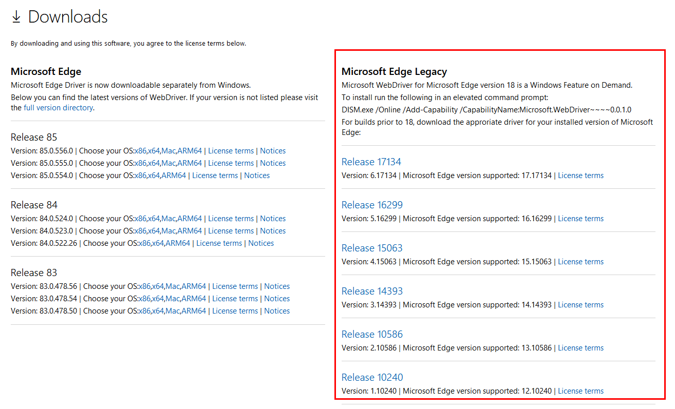The height and width of the screenshot is (409, 675).
Task: Open Notices for version 83.0.478.50
Action: tap(277, 311)
